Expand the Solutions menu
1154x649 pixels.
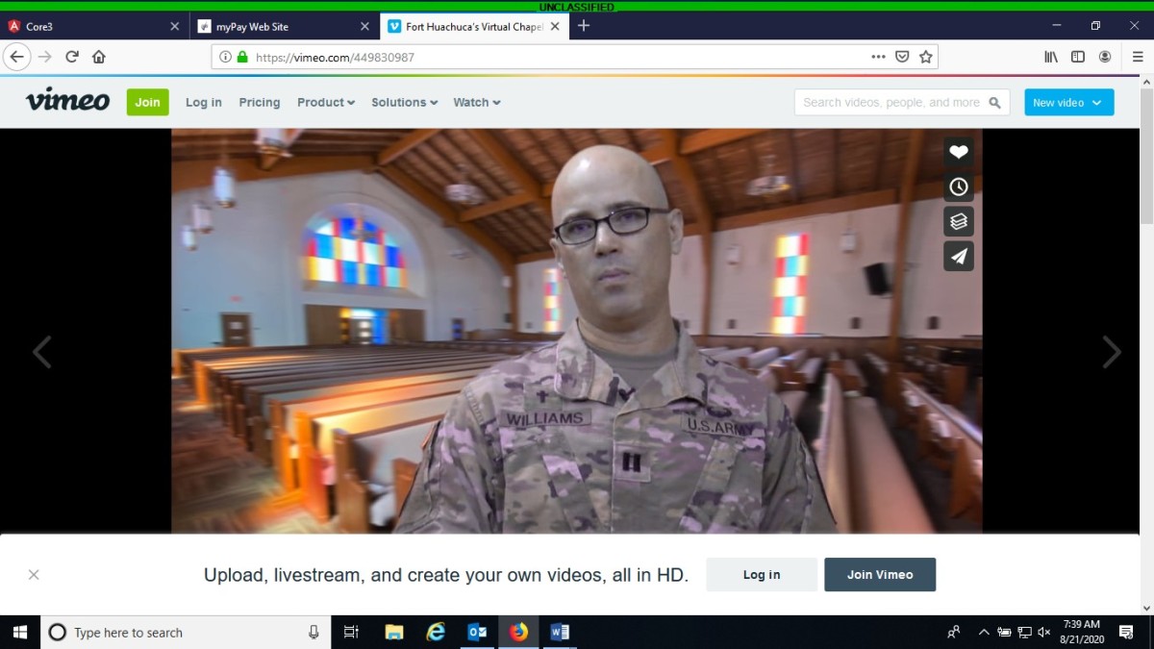[x=404, y=102]
